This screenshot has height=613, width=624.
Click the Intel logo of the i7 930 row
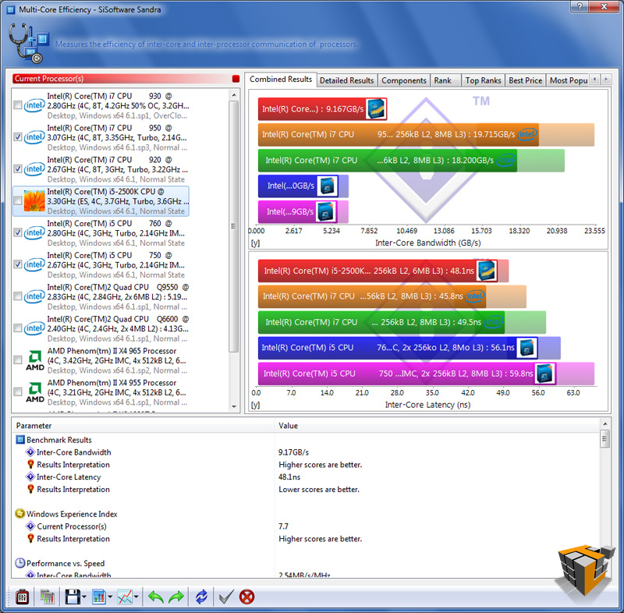coord(34,105)
